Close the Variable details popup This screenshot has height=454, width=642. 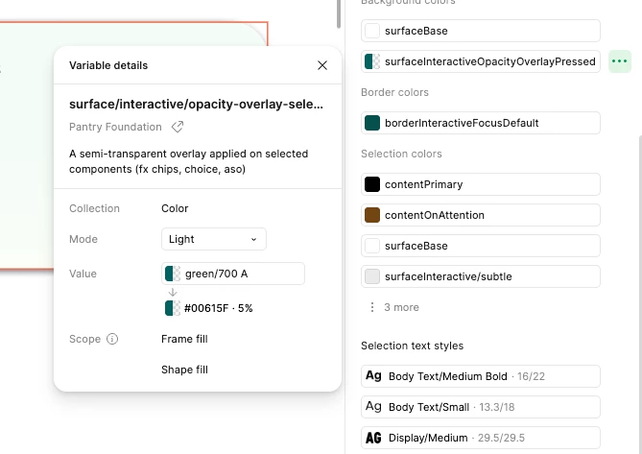tap(322, 65)
